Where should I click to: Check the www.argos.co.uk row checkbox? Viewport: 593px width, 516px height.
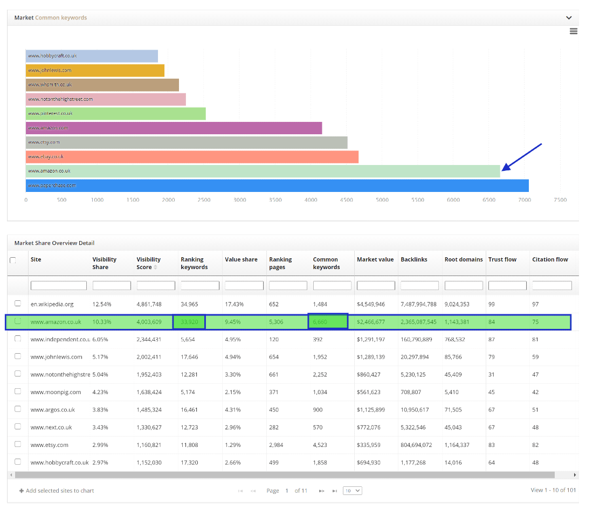(x=18, y=409)
